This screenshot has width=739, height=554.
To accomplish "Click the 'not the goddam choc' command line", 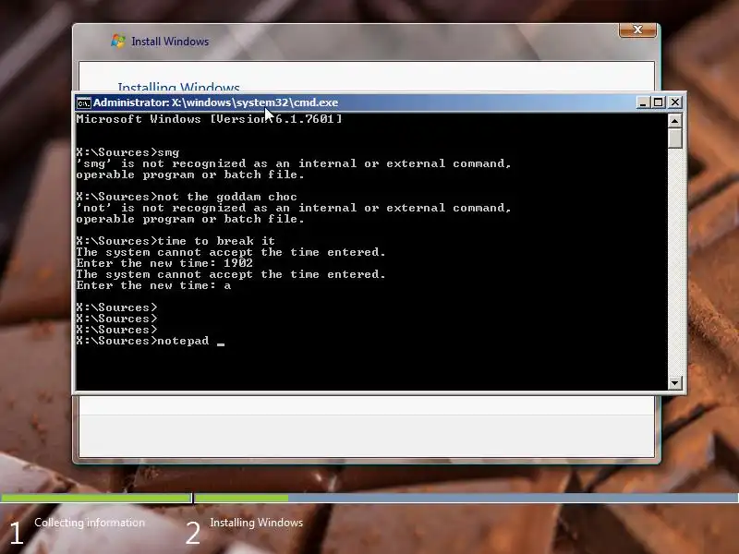I will pos(187,197).
